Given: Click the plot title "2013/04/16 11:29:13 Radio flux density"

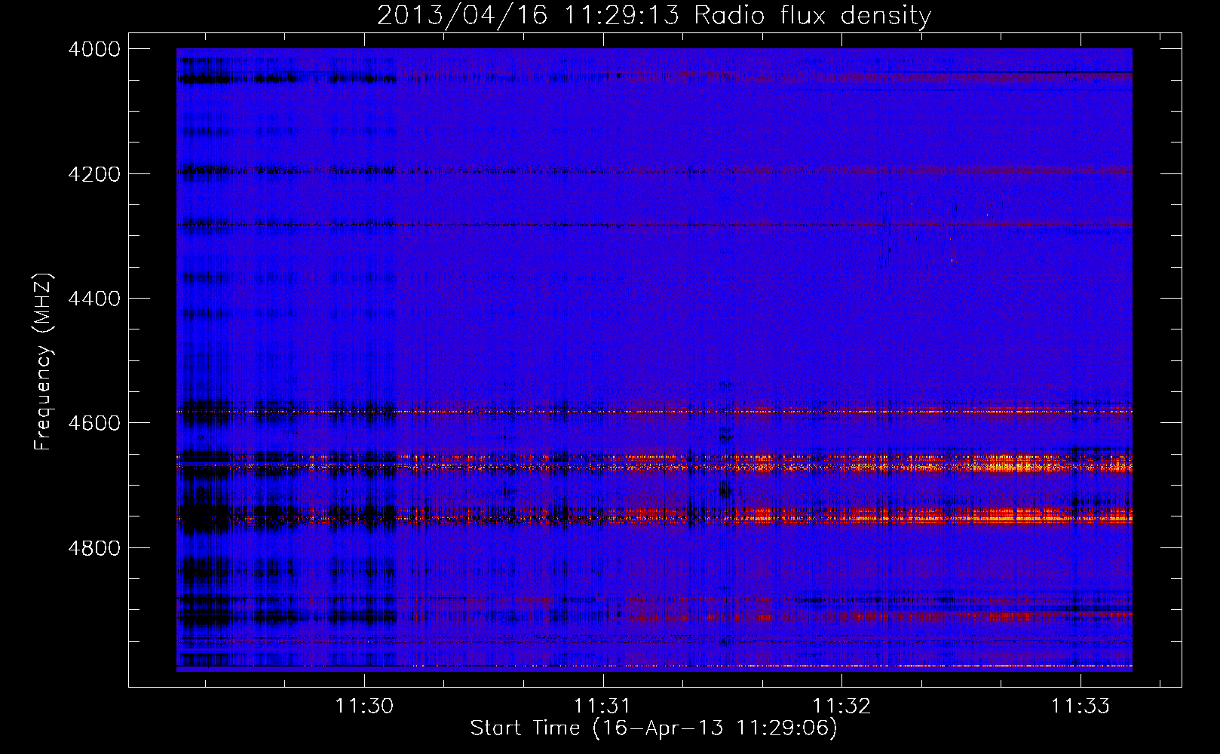Looking at the screenshot, I should 654,16.
